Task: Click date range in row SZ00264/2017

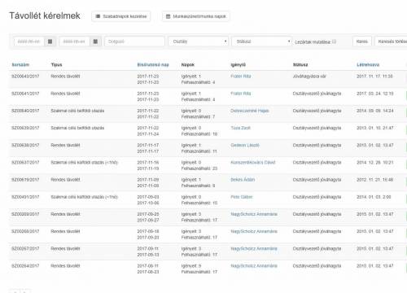Action: click(x=148, y=269)
